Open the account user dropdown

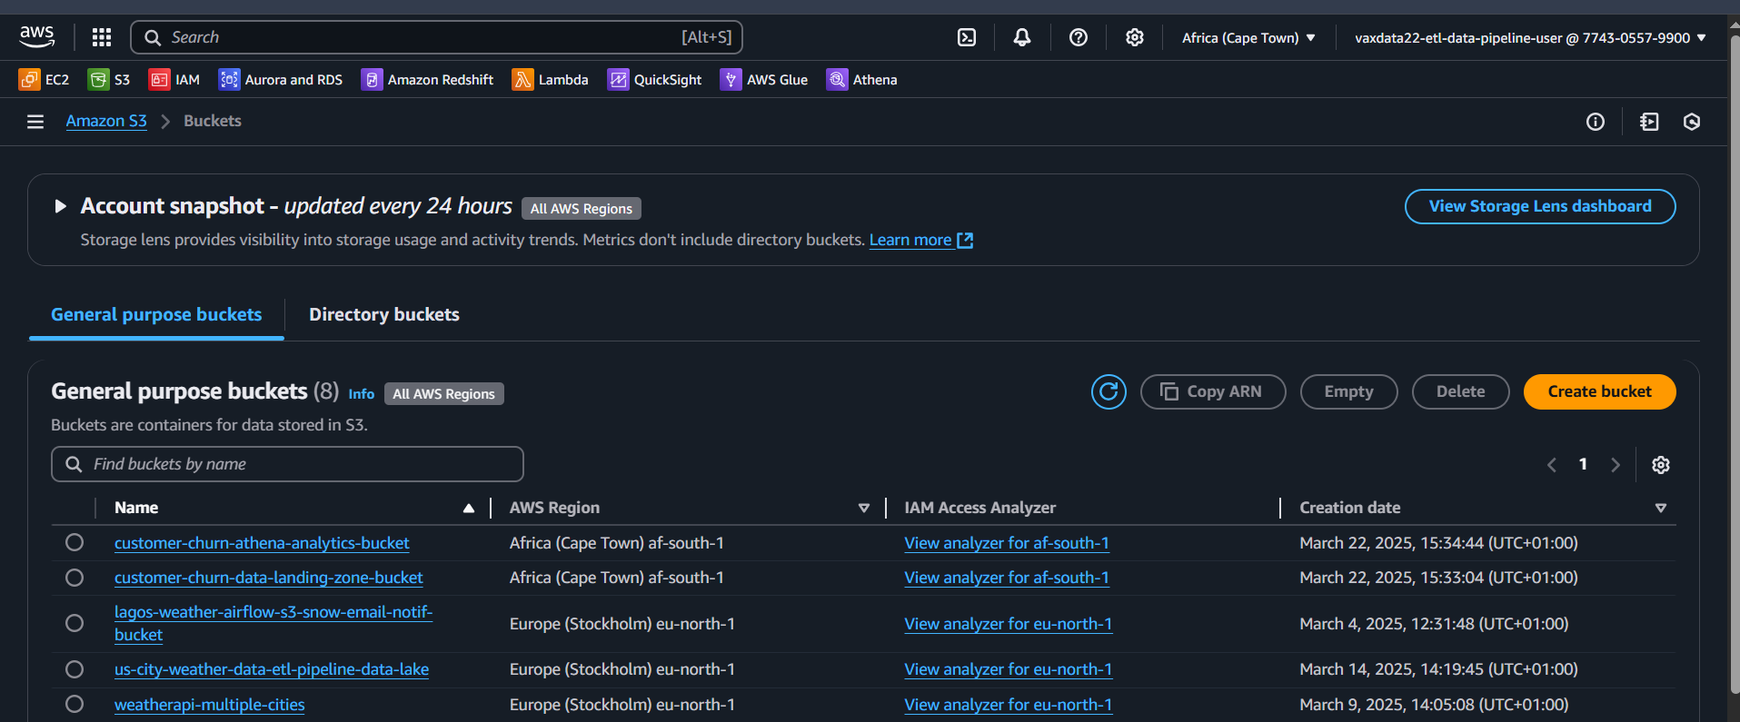[1530, 38]
